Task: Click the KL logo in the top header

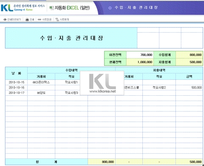Action: 7,8
